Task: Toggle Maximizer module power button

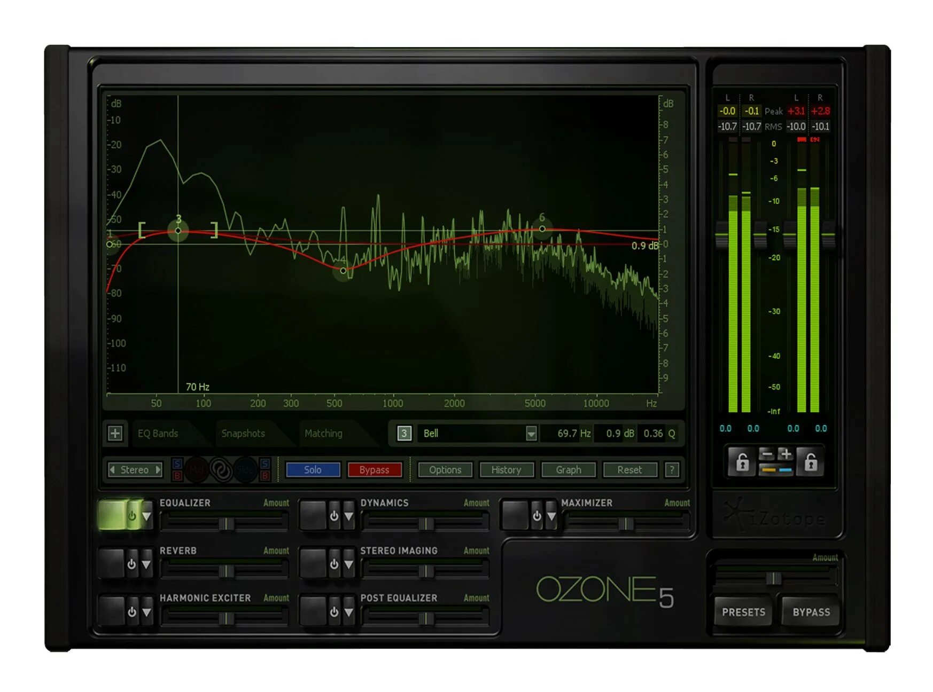Action: click(x=537, y=516)
